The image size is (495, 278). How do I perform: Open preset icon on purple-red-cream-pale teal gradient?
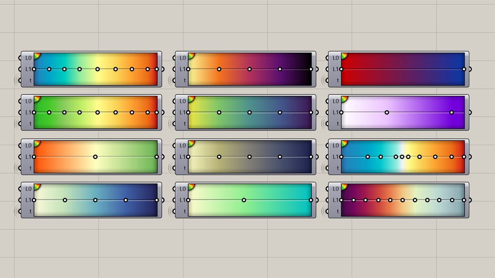click(344, 186)
